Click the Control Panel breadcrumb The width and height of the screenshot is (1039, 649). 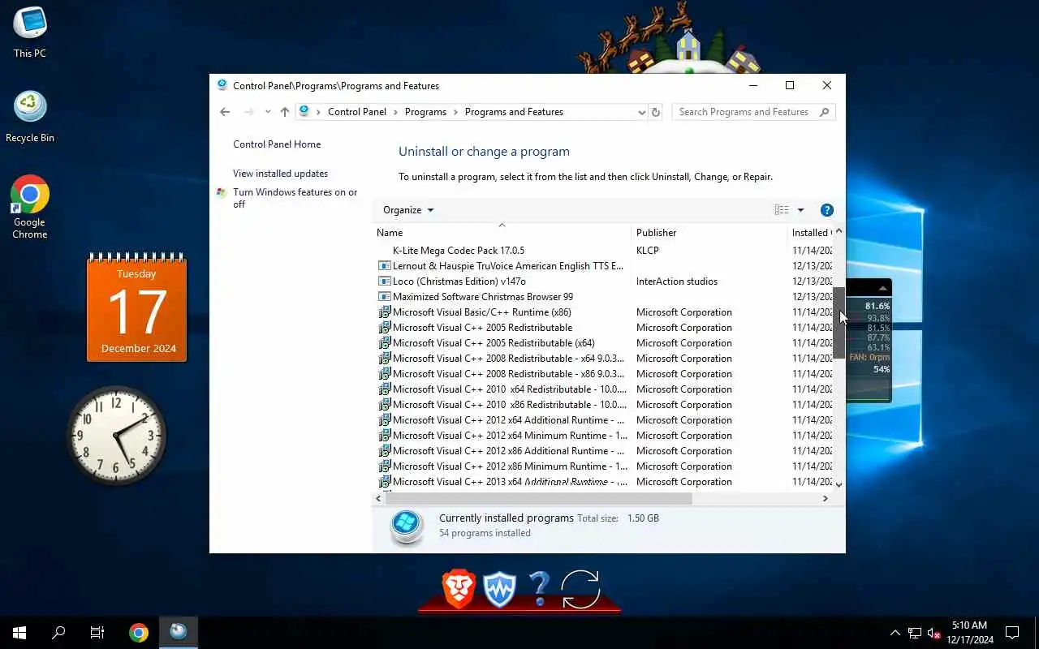(x=357, y=112)
